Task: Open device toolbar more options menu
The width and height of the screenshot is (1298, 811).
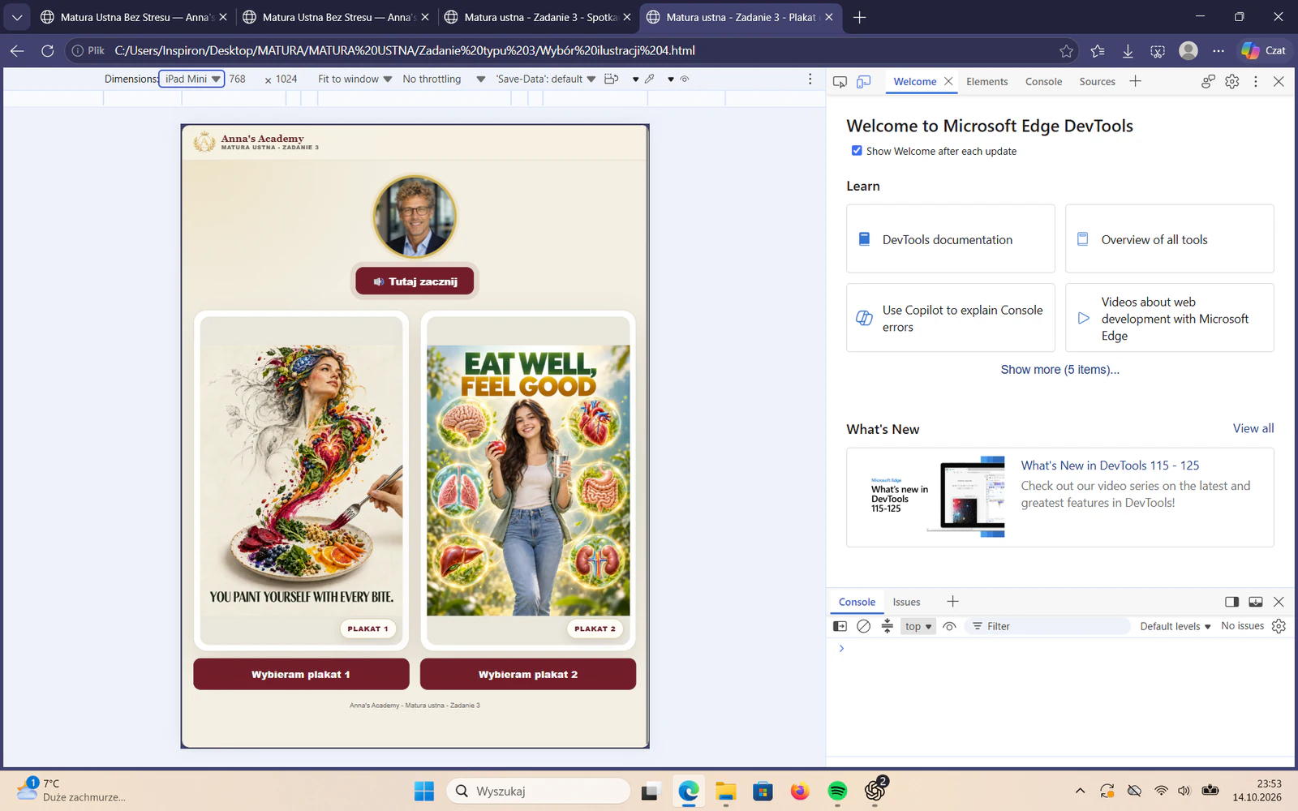Action: pos(810,79)
